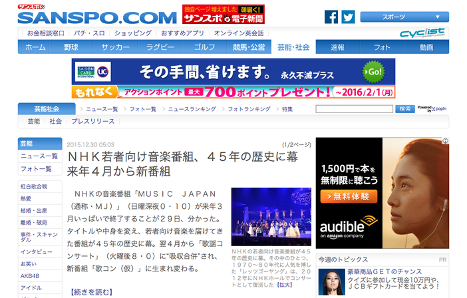Image resolution: width=467 pixels, height=298 pixels.
Task: Open ニュース一覧 in the sub navigation
Action: tap(102, 109)
